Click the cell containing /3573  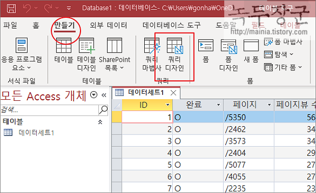[249, 141]
